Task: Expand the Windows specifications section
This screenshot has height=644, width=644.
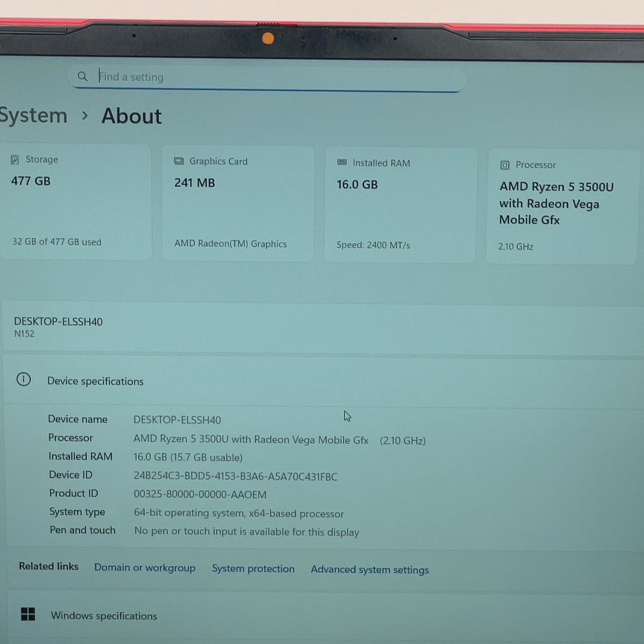Action: tap(325, 615)
